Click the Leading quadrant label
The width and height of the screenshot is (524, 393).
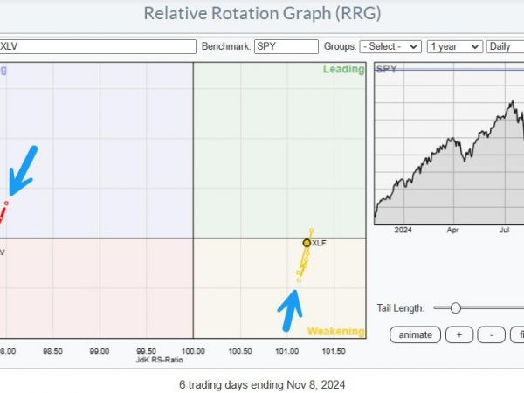pos(343,69)
